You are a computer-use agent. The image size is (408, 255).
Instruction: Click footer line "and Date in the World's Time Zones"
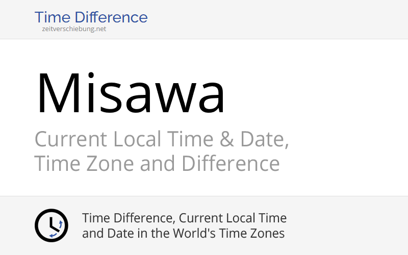pyautogui.click(x=183, y=234)
